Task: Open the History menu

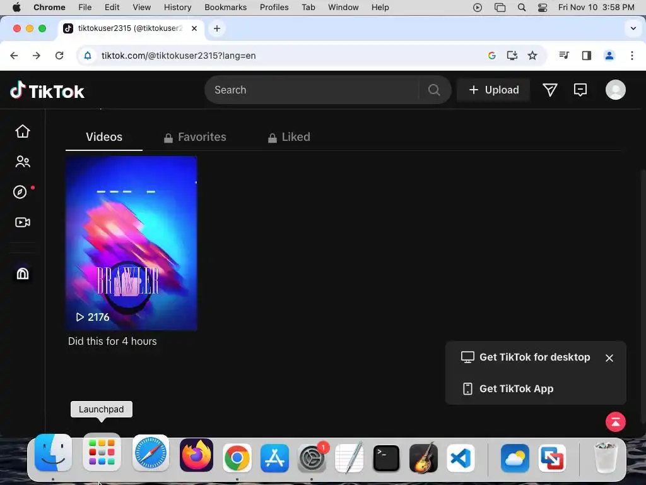Action: [x=177, y=8]
